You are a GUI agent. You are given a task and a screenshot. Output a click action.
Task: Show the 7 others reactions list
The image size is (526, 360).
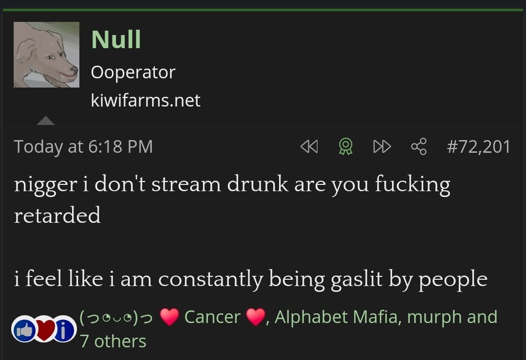(x=113, y=341)
